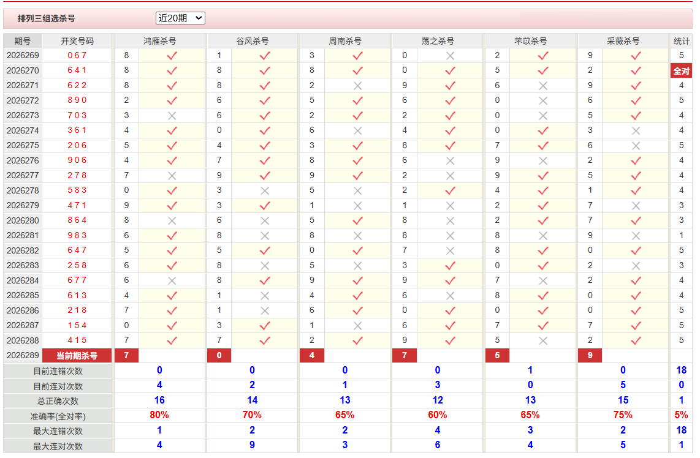700x458 pixels.
Task: Click the 芣苡杀号 column header
Action: coord(530,41)
